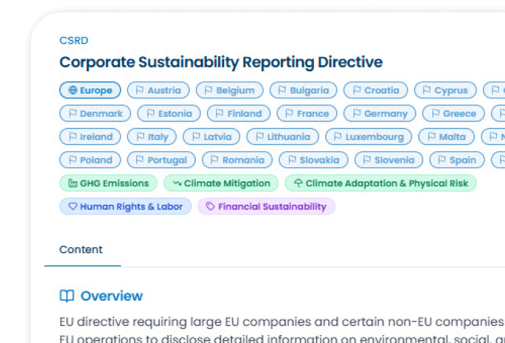The width and height of the screenshot is (505, 343).
Task: Click the flag icon in Germany tag
Action: [357, 113]
